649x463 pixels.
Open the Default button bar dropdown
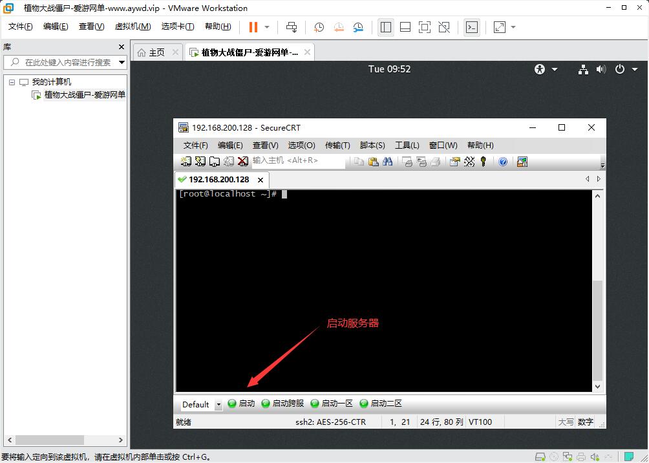click(x=218, y=405)
